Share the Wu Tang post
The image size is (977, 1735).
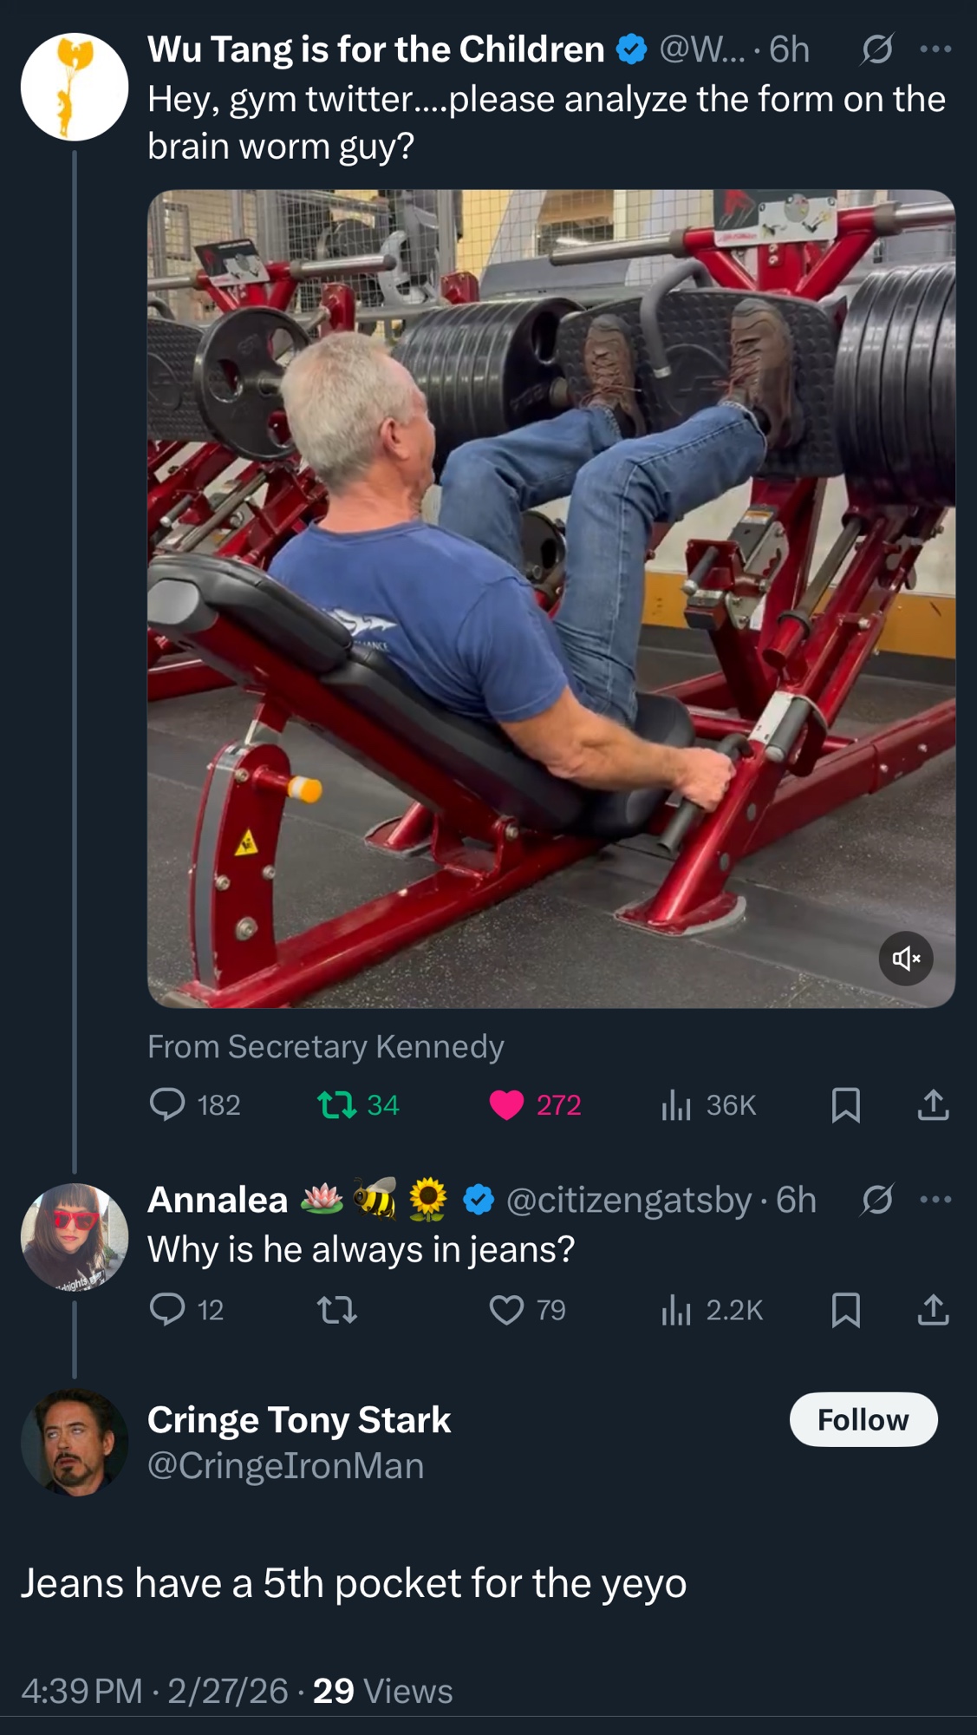coord(933,1104)
